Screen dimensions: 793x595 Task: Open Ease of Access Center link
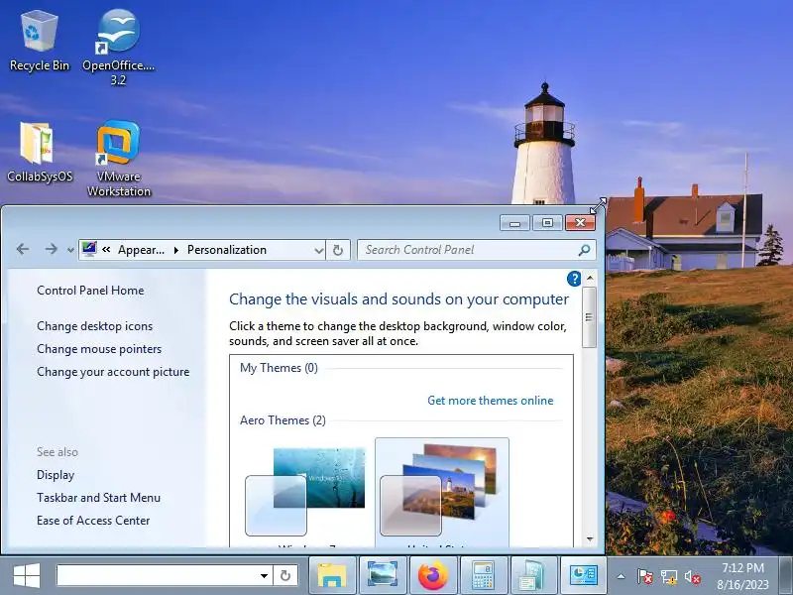pos(93,521)
